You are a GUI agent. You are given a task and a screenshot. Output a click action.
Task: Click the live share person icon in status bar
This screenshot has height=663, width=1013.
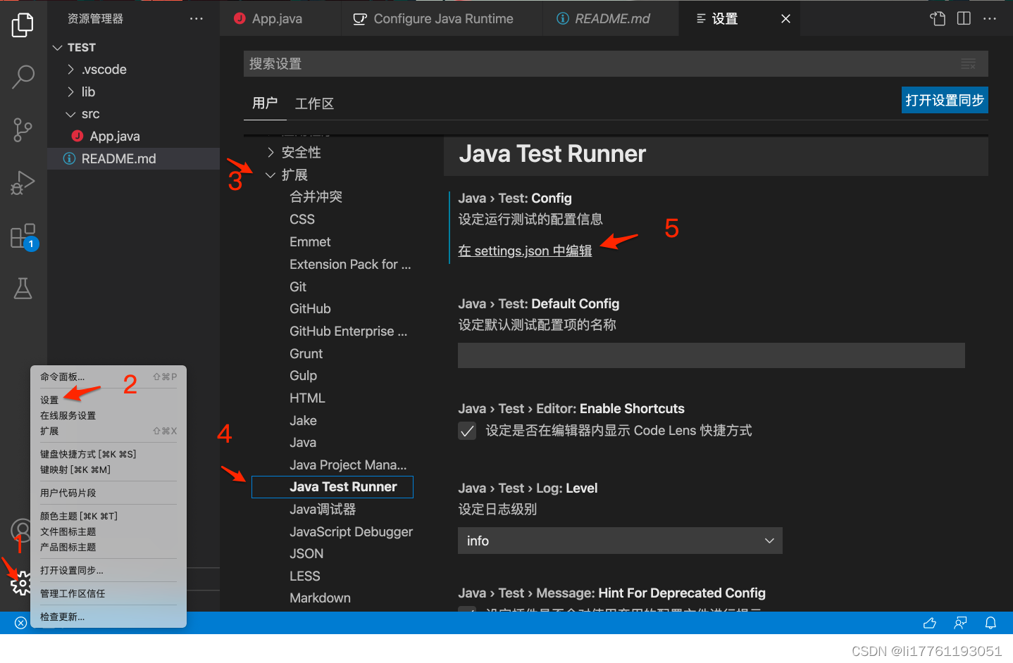tap(960, 623)
